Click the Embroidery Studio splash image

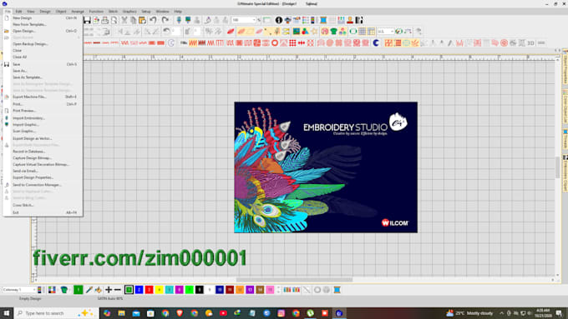point(326,167)
